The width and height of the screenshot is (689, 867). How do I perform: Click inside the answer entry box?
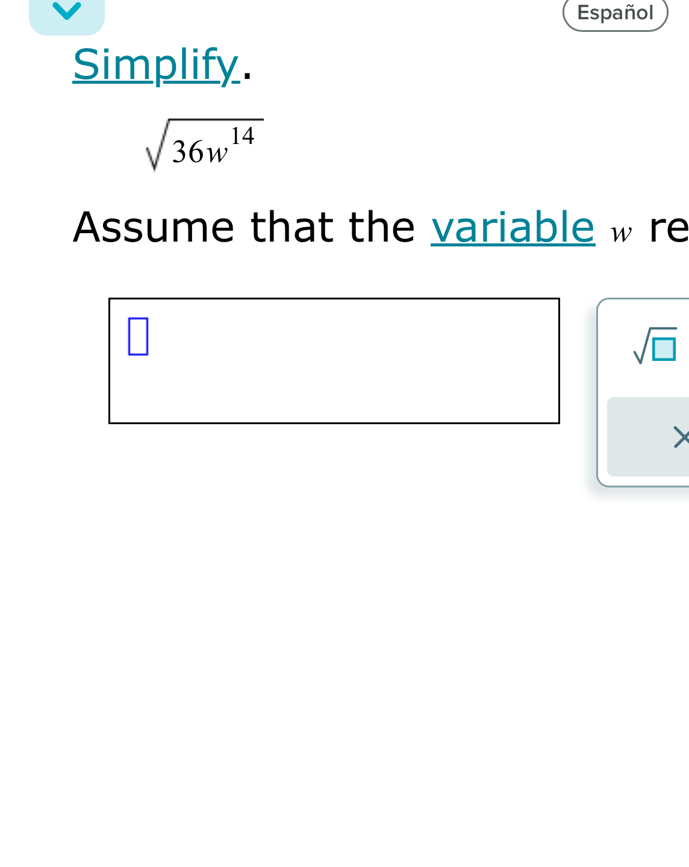pyautogui.click(x=334, y=360)
